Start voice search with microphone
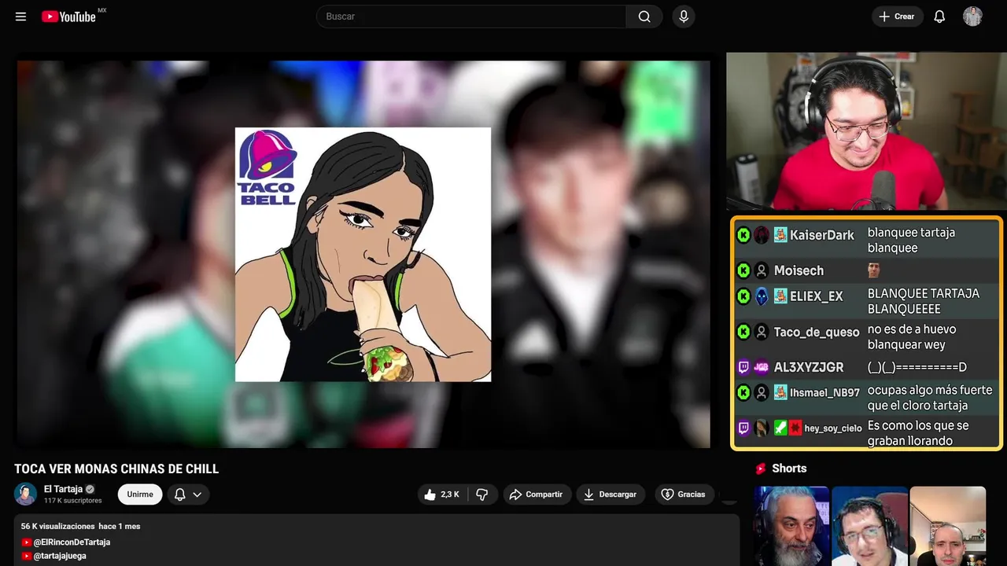The height and width of the screenshot is (566, 1007). pos(684,17)
